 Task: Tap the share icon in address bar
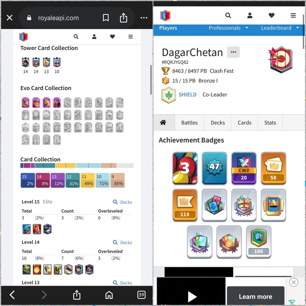(123, 18)
